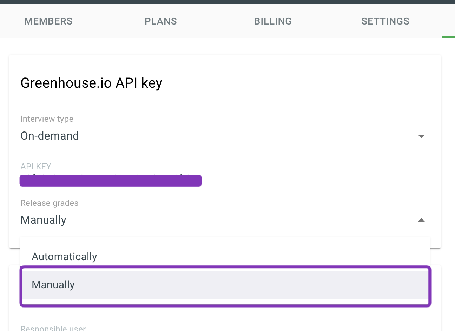
Task: Choose the Automatically option in the list
Action: click(x=64, y=257)
